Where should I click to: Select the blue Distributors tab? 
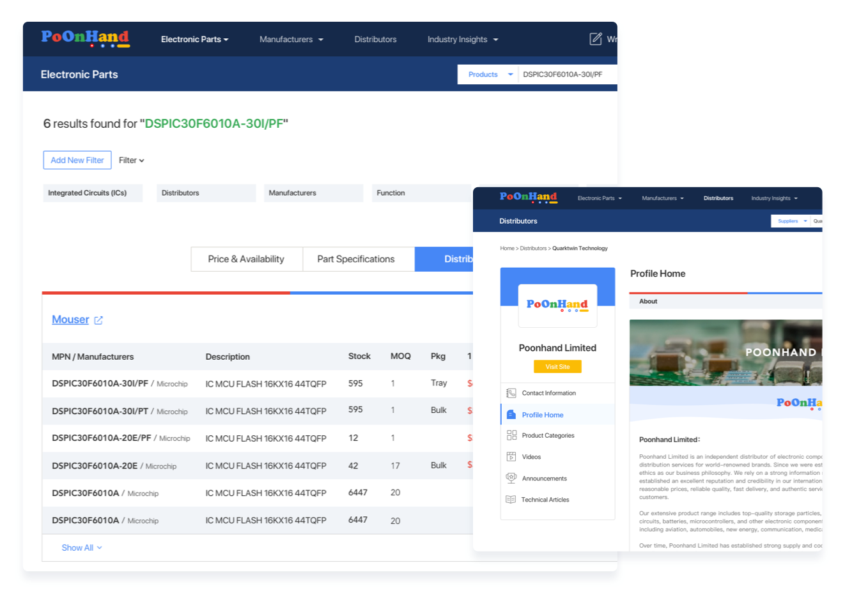click(444, 259)
